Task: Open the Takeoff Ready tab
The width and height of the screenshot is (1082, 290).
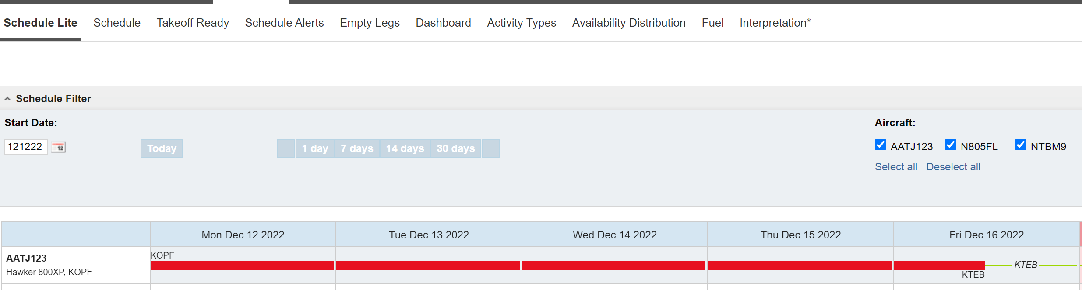Action: 193,23
